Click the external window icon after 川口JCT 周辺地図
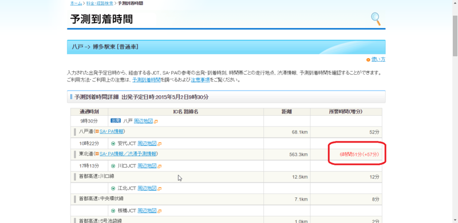The width and height of the screenshot is (458, 223). tap(160, 167)
